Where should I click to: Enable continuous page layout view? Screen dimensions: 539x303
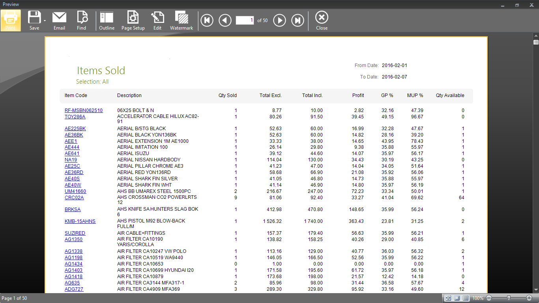coord(466,298)
